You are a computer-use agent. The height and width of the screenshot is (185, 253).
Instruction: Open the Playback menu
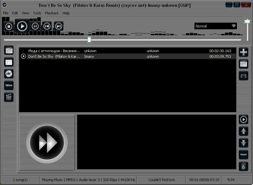pos(52,13)
